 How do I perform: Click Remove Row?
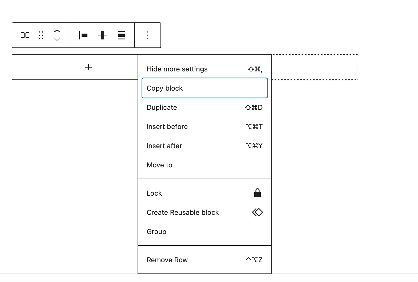click(x=204, y=260)
